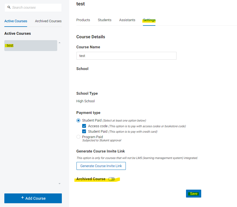
Task: Click into the Course Name field
Action: [126, 56]
